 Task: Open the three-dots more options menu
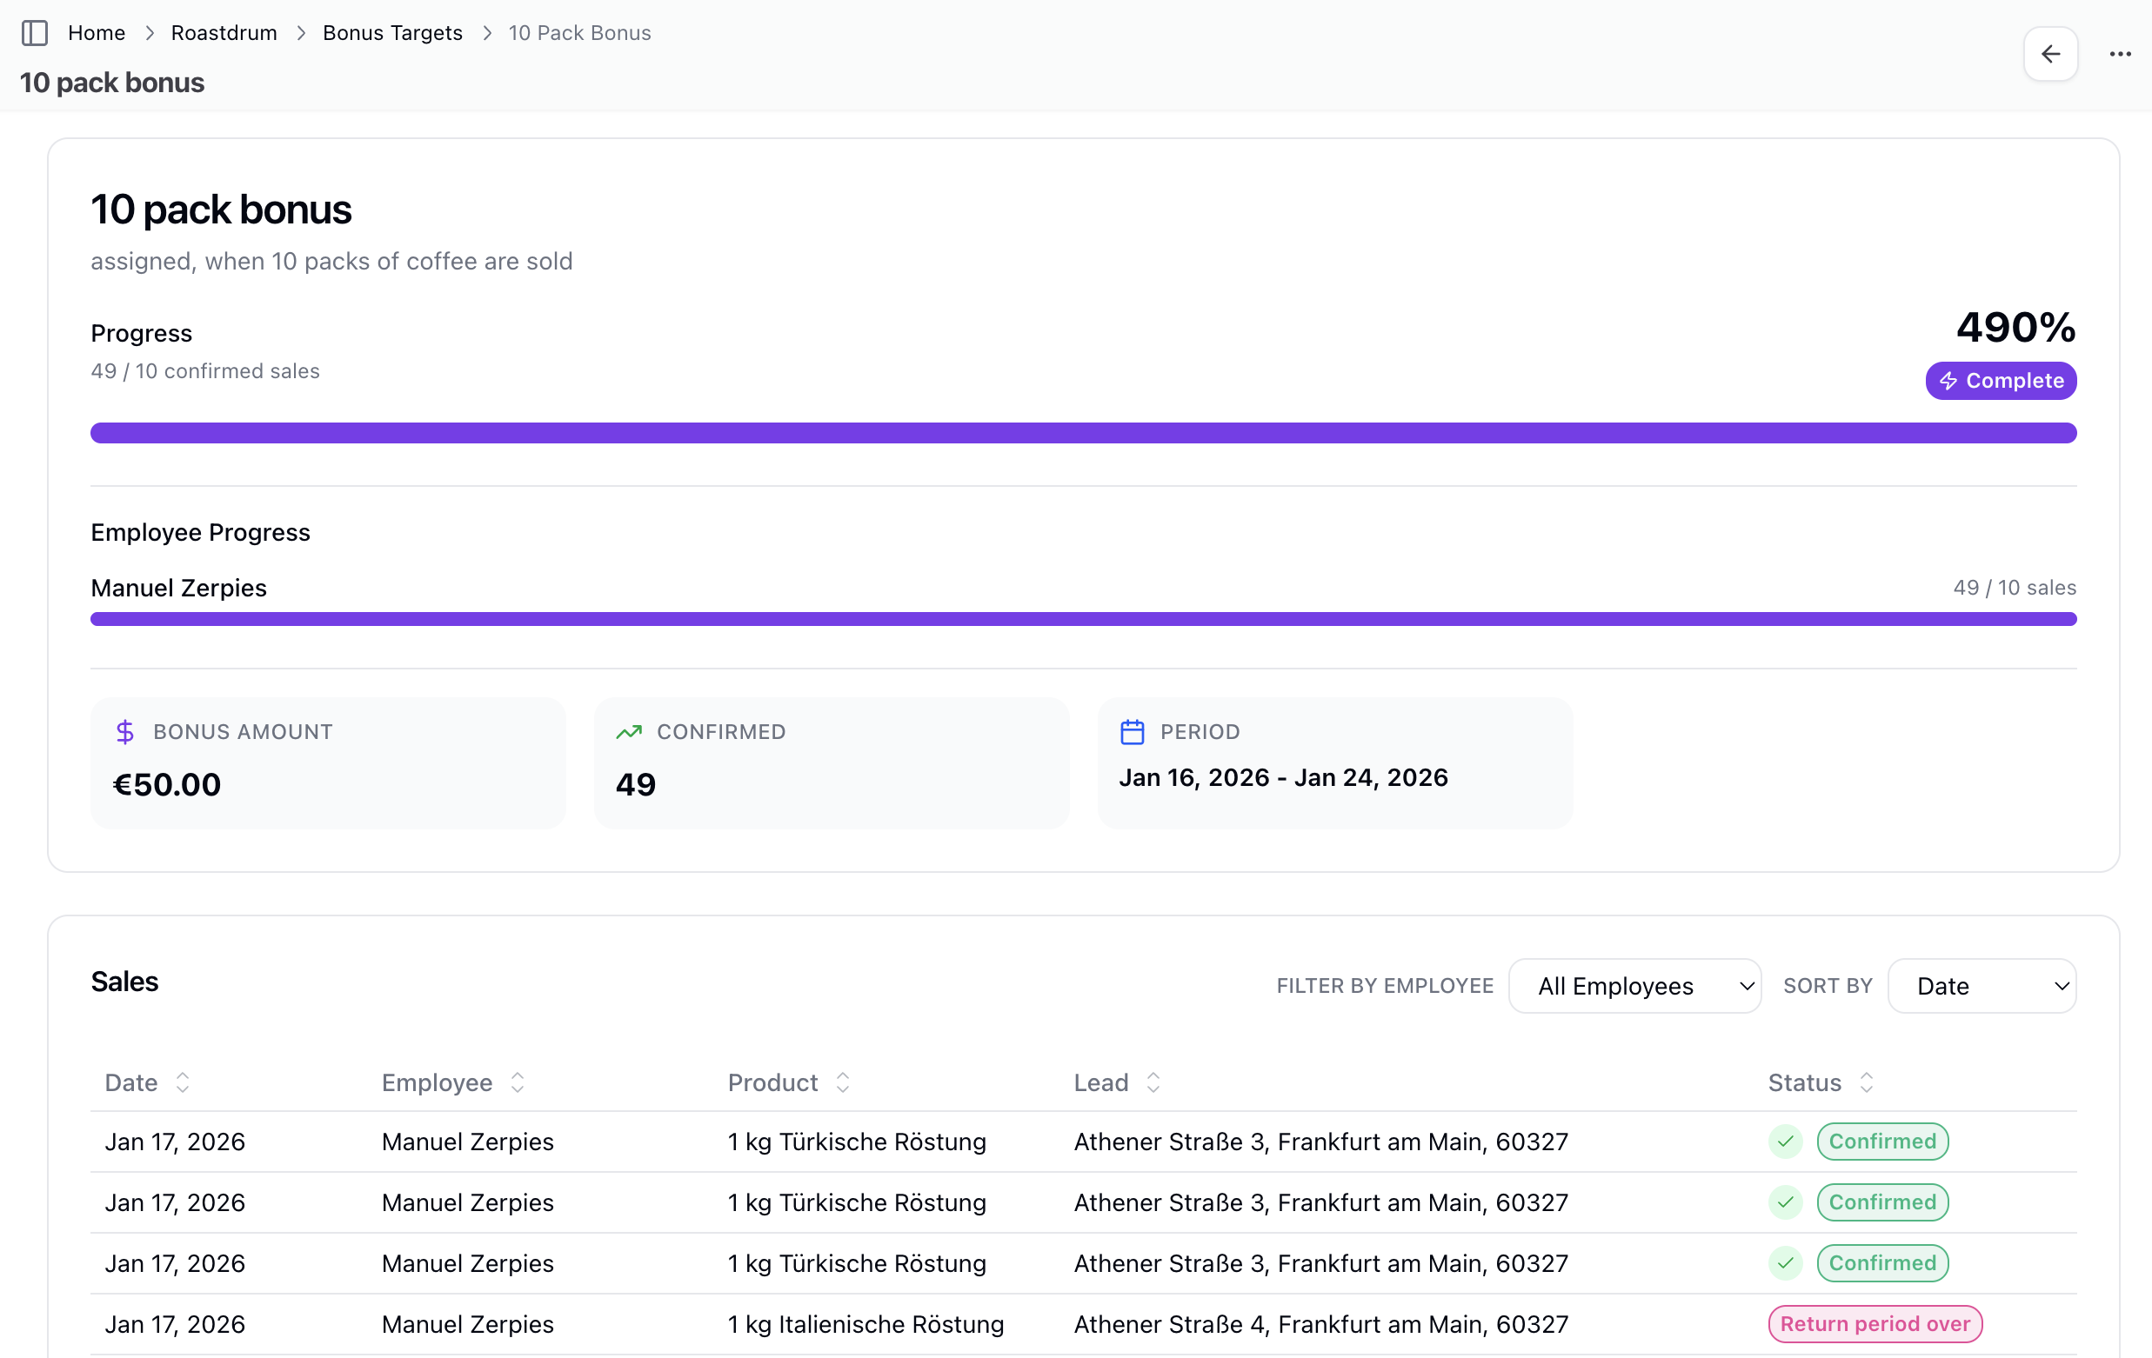(x=2120, y=55)
